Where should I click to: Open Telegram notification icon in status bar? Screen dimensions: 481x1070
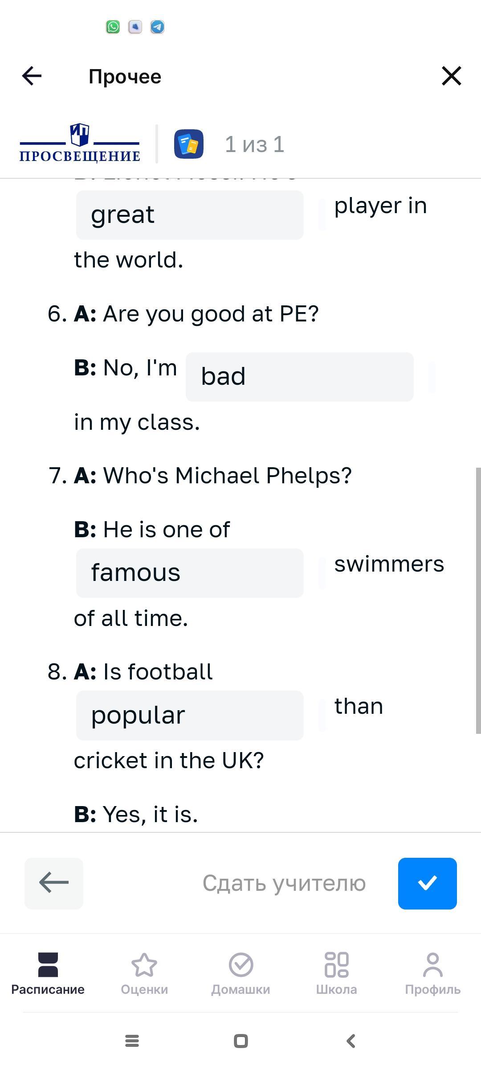157,27
